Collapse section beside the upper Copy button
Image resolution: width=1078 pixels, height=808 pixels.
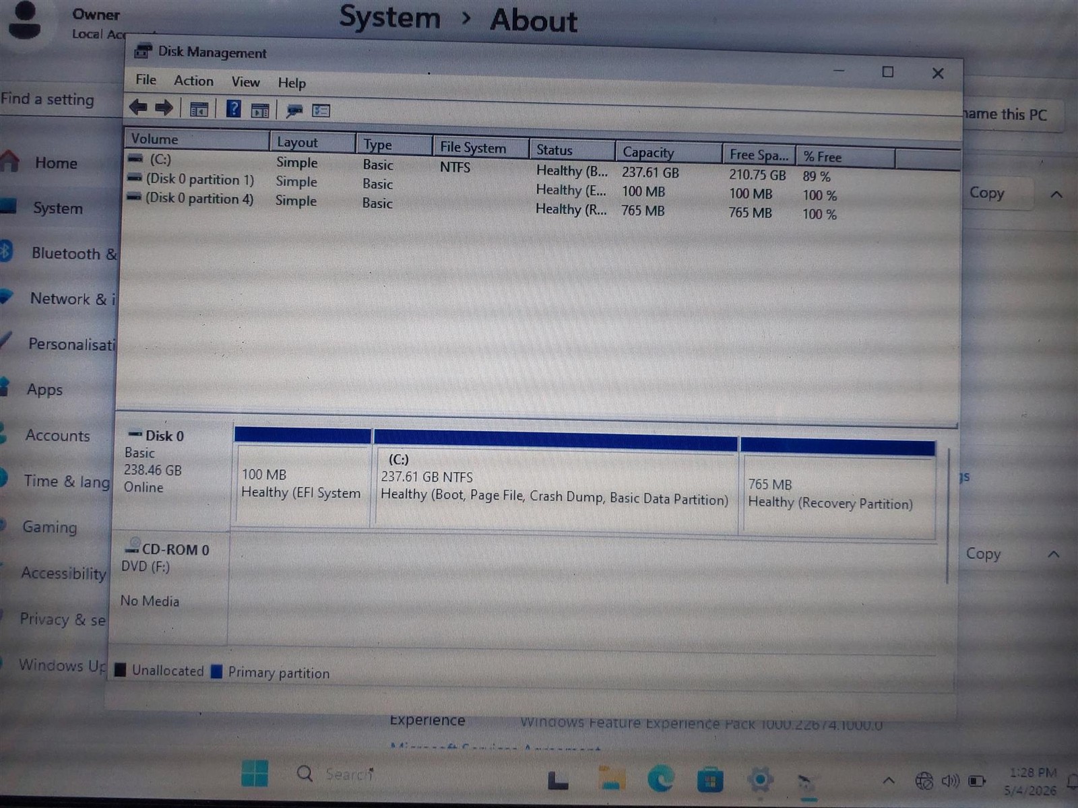[1056, 195]
